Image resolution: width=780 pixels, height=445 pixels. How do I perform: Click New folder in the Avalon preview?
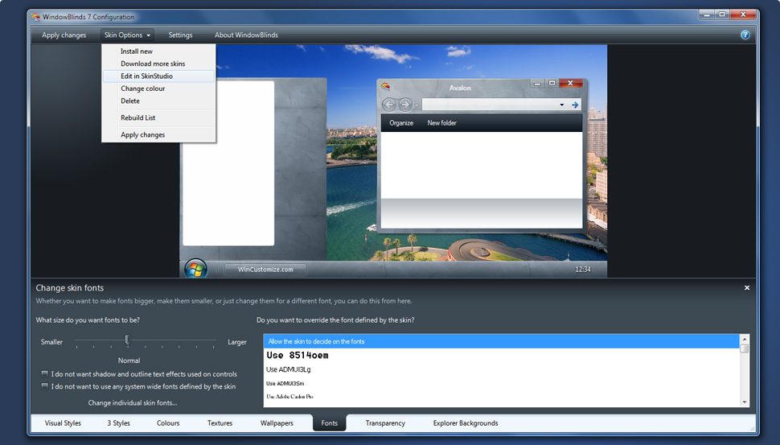[441, 123]
